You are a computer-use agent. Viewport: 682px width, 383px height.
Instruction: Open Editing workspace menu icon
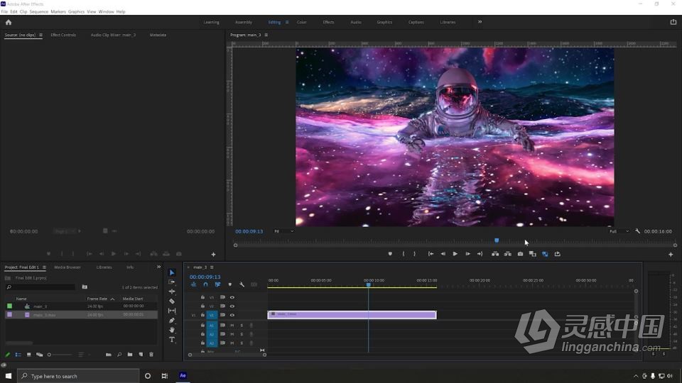click(x=287, y=22)
